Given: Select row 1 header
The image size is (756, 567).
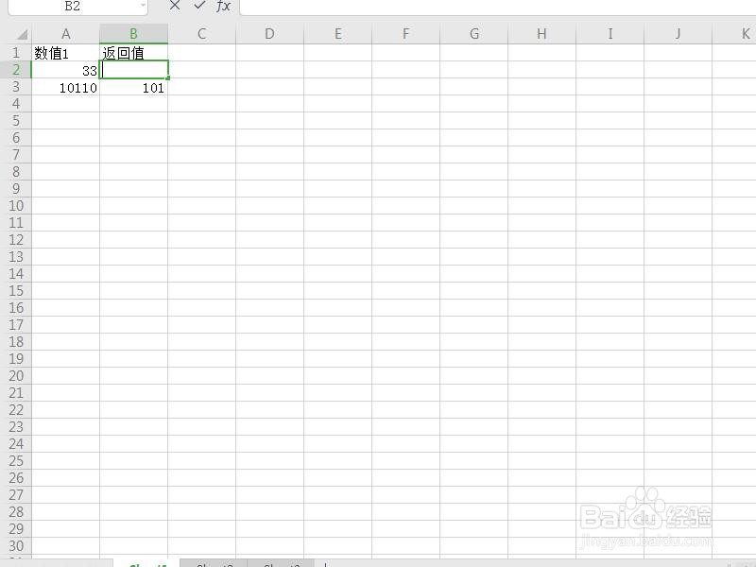Looking at the screenshot, I should 16,53.
